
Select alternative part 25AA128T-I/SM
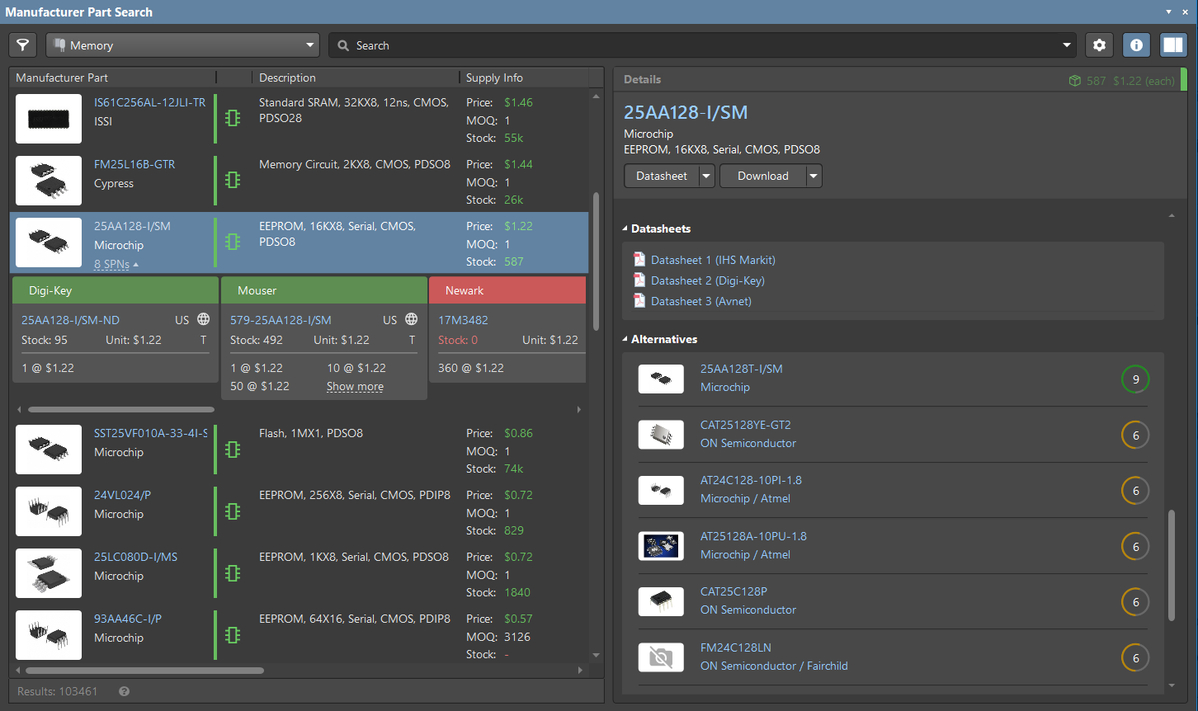pos(741,369)
